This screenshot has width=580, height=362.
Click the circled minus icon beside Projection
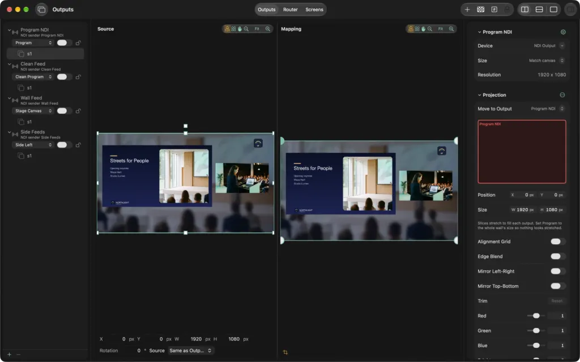tap(562, 95)
